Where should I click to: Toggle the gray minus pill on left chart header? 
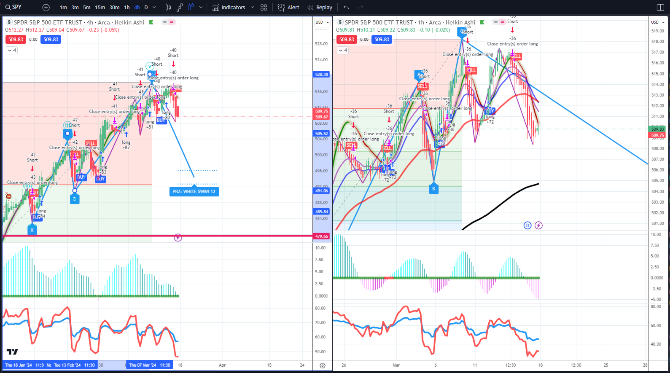click(x=165, y=22)
